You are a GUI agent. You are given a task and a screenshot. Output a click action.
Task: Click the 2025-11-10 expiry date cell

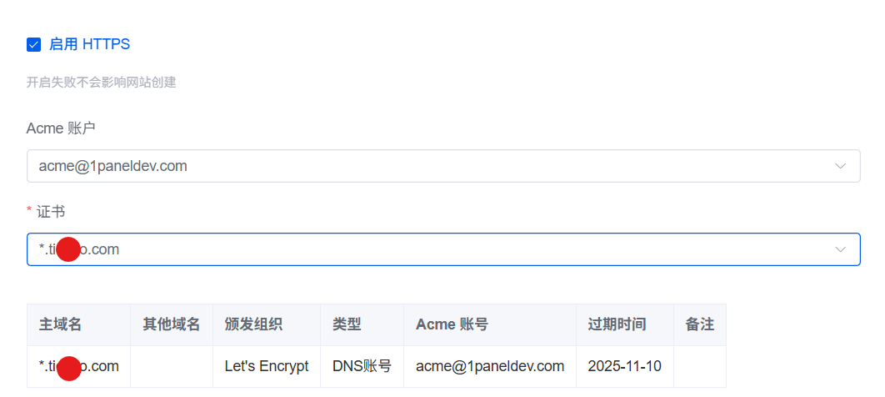click(x=625, y=366)
